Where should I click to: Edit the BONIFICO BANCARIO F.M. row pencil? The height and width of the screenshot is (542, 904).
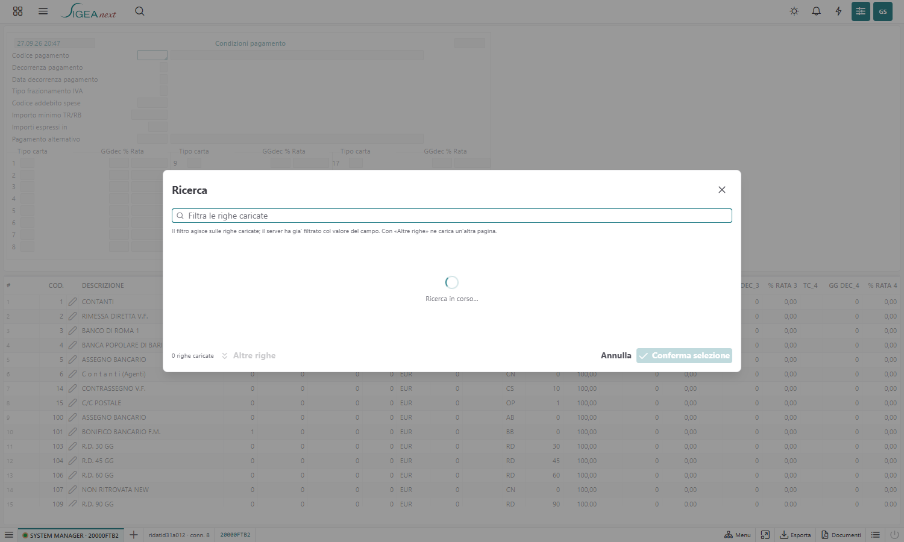pos(72,432)
